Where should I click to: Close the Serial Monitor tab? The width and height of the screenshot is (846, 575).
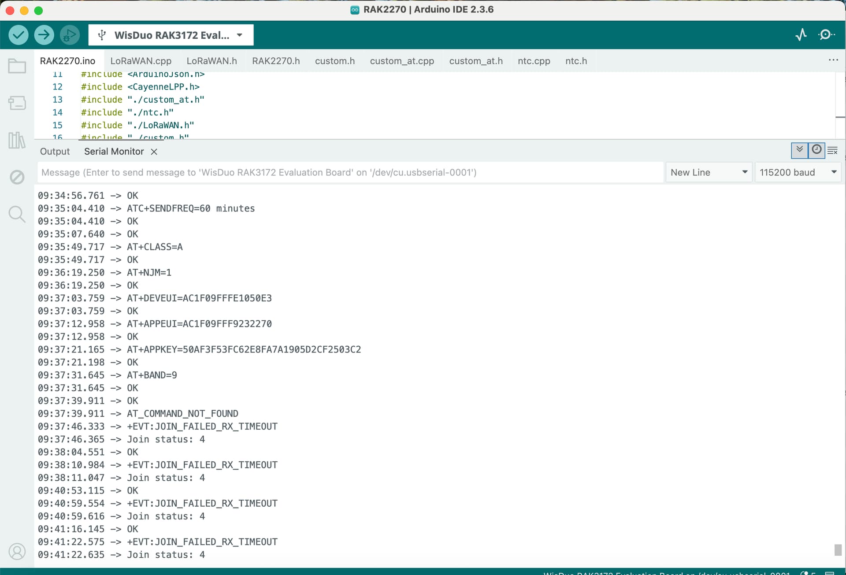tap(154, 152)
